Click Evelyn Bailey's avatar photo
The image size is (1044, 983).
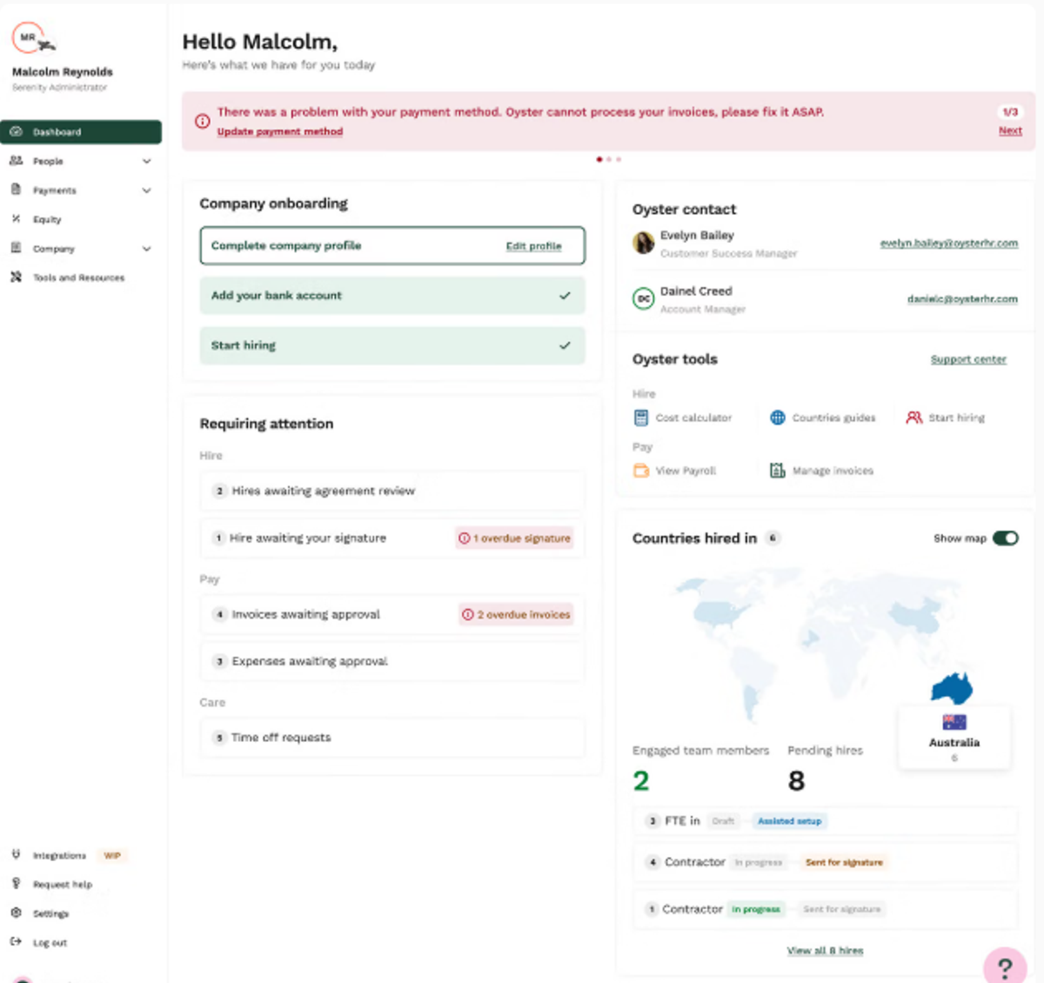[x=643, y=243]
